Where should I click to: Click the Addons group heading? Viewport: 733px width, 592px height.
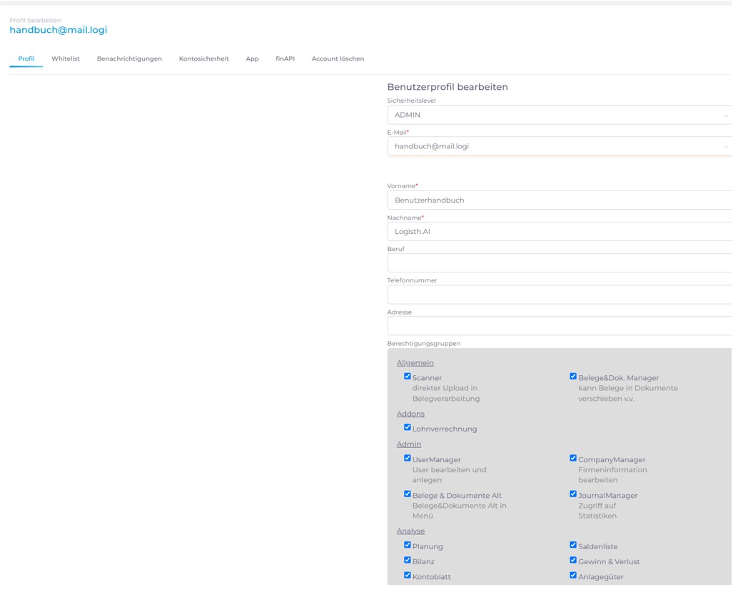click(410, 414)
